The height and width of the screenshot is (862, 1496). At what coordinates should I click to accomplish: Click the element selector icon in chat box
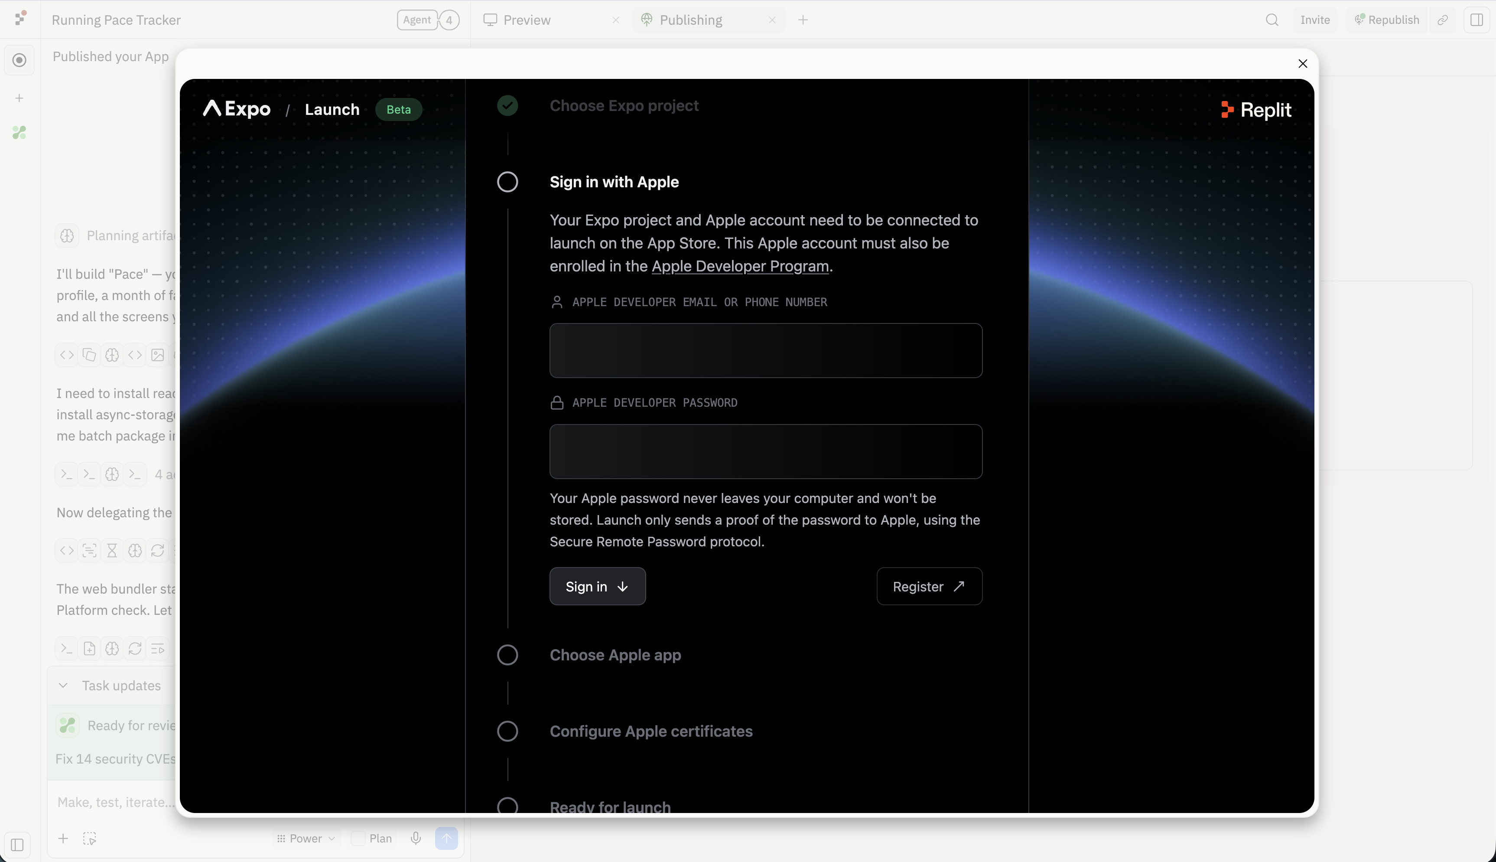pos(89,838)
